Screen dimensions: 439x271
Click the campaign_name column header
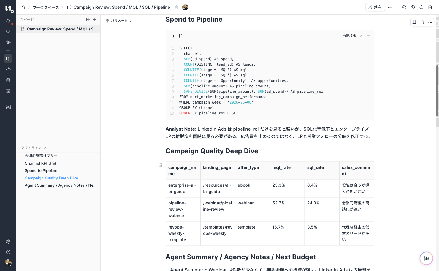183,170
